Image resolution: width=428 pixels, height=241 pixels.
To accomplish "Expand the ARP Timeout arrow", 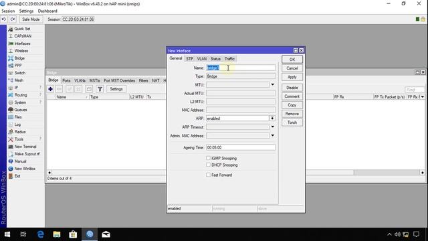I will 272,127.
